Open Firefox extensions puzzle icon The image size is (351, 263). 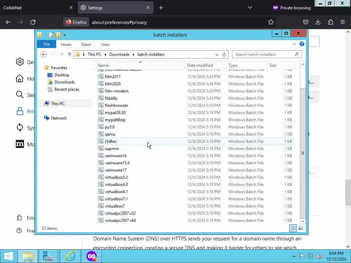coord(330,22)
